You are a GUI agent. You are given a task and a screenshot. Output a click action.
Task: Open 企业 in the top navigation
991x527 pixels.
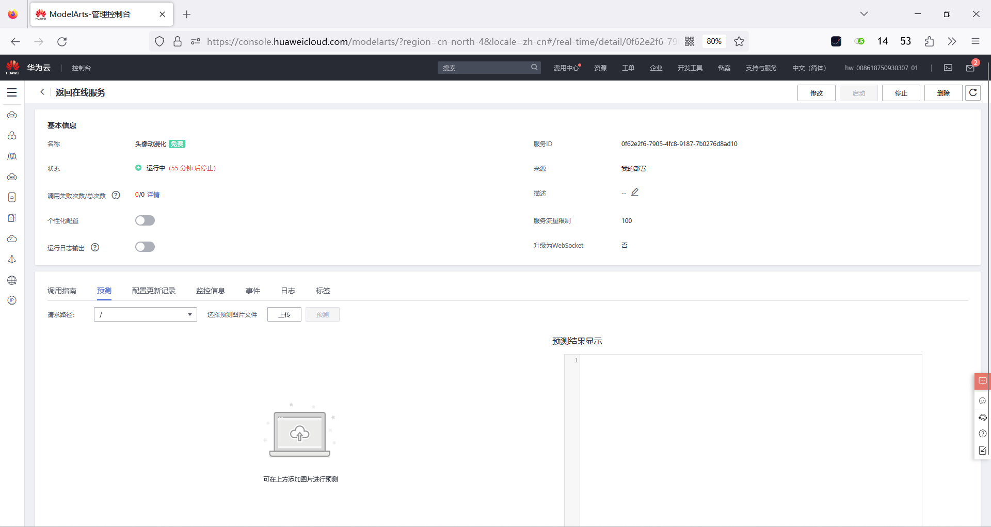coord(656,68)
